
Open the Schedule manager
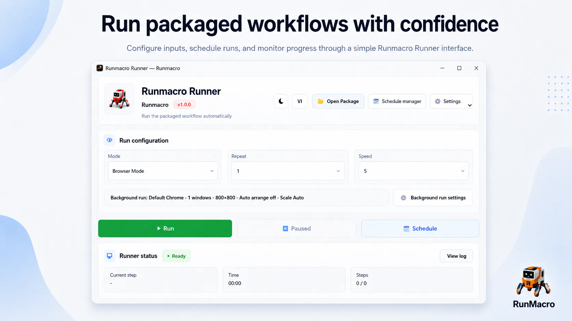coord(397,101)
